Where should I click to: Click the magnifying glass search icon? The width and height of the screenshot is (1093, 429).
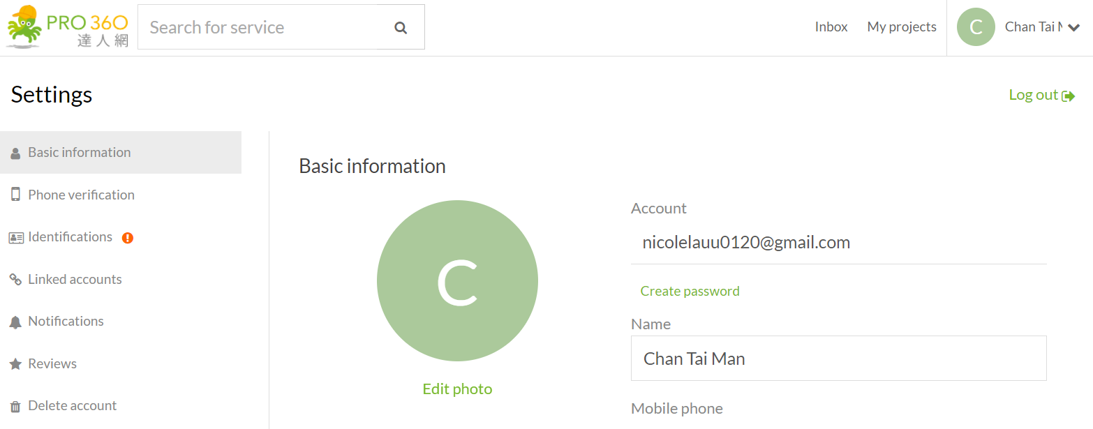401,28
